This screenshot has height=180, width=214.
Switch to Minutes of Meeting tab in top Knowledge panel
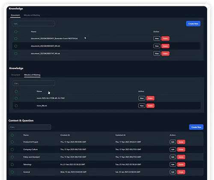[32, 15]
